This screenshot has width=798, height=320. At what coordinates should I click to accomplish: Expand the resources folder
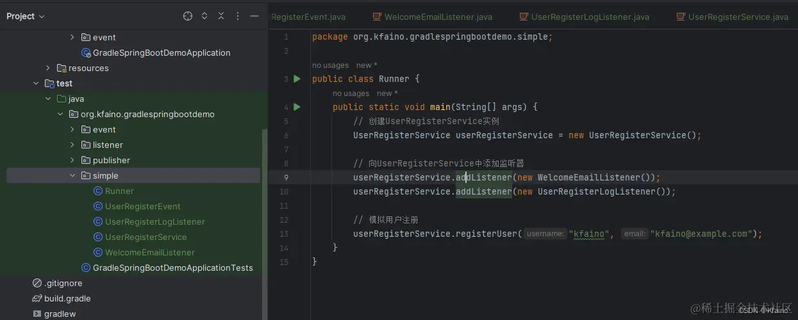(x=48, y=68)
